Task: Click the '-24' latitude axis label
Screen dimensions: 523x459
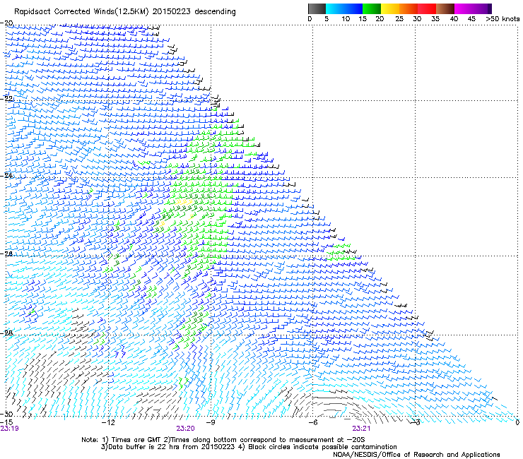Action: pos(6,175)
